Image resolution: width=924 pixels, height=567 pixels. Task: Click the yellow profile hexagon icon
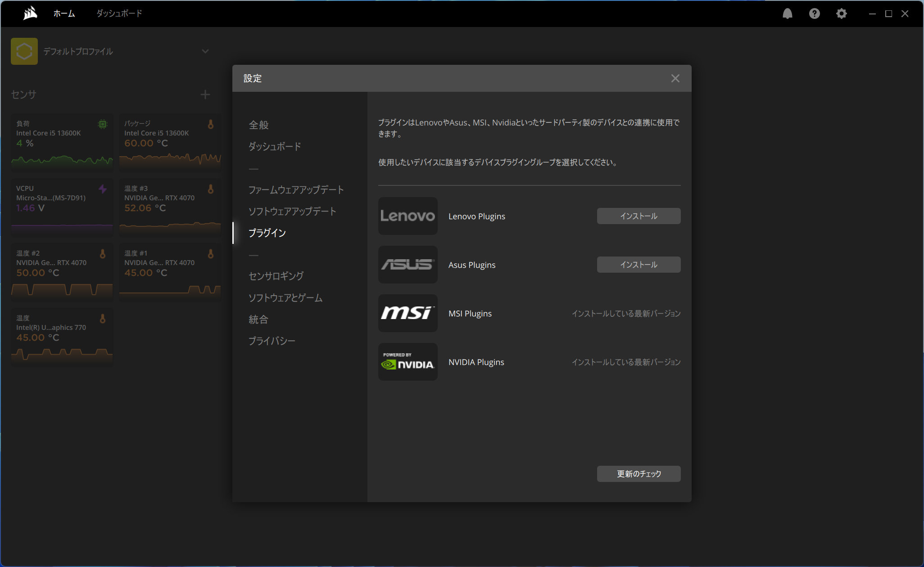point(24,51)
